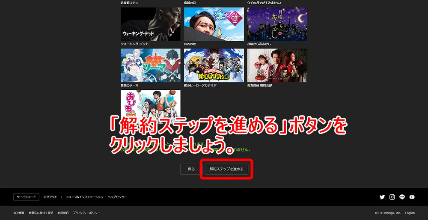Open the ウォーキング・デッド thumbnail
The width and height of the screenshot is (428, 220).
[x=151, y=24]
